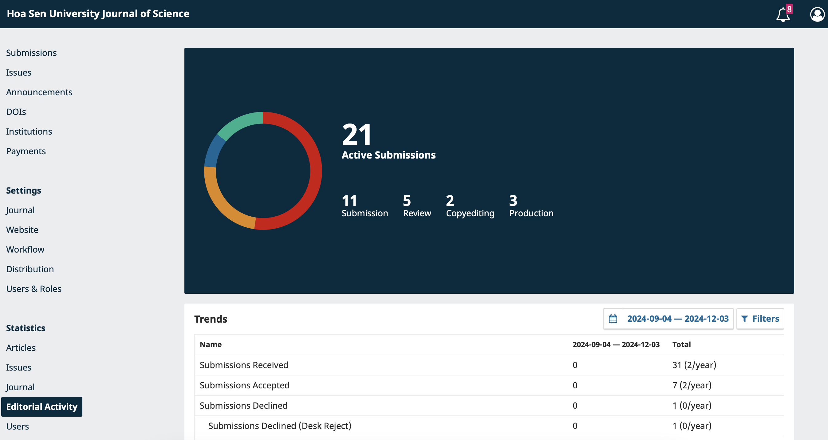The height and width of the screenshot is (440, 828).
Task: Open the date range 2024-09-04 — 2024-12-03 picker
Action: click(678, 319)
